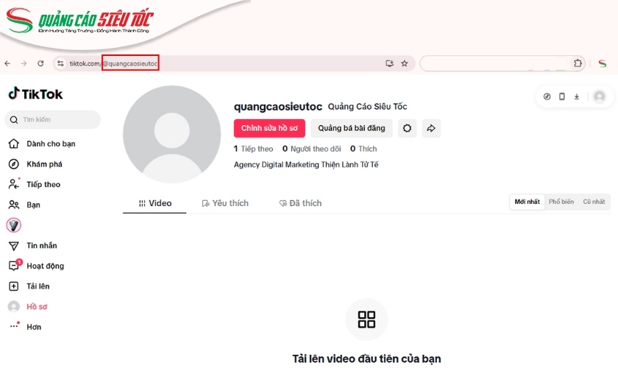Open the browser extensions puzzle icon
618x368 pixels.
(x=578, y=63)
